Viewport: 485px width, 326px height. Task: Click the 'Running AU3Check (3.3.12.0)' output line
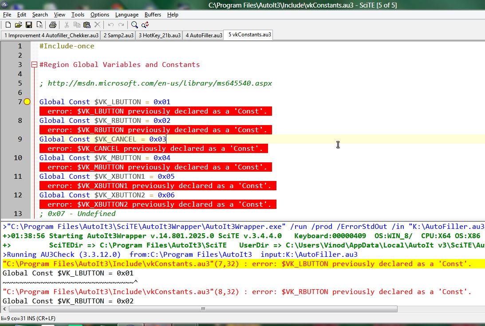pyautogui.click(x=180, y=255)
